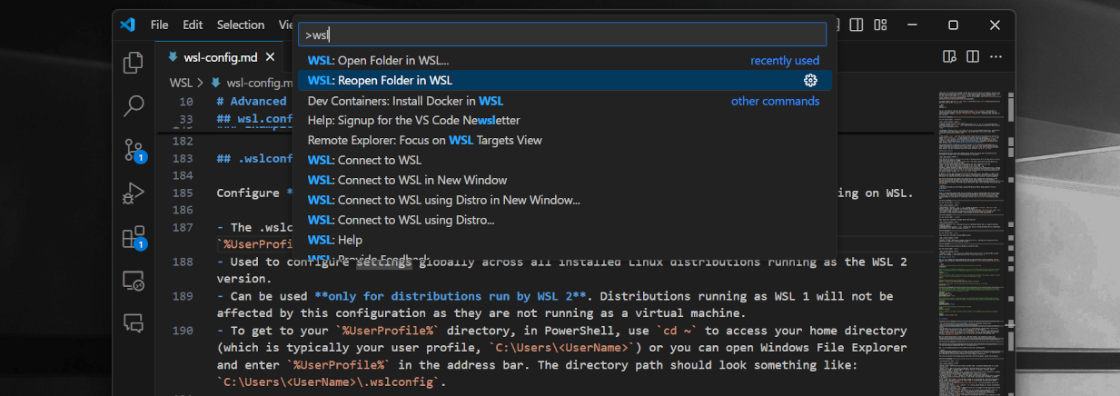Open the Customize Layout control

click(880, 25)
